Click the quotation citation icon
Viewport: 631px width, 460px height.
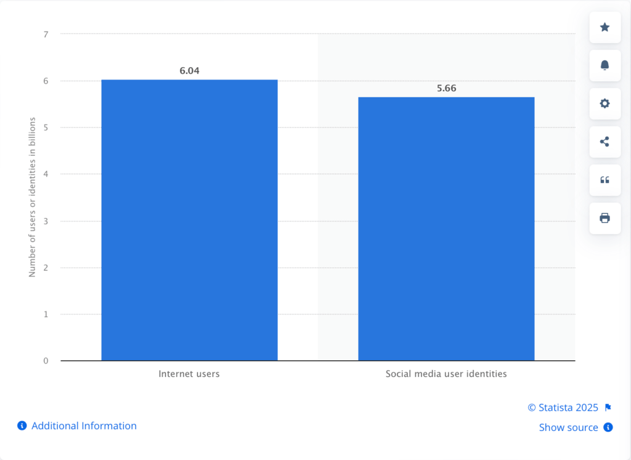(x=605, y=180)
